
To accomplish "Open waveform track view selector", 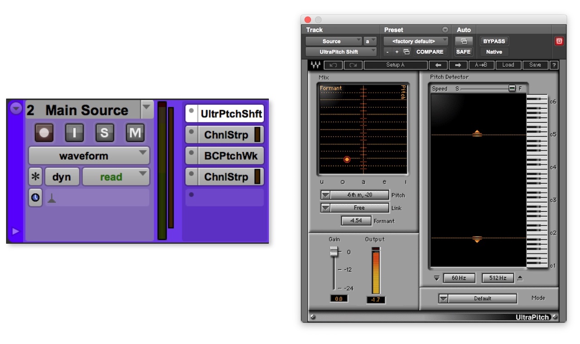I will (89, 156).
